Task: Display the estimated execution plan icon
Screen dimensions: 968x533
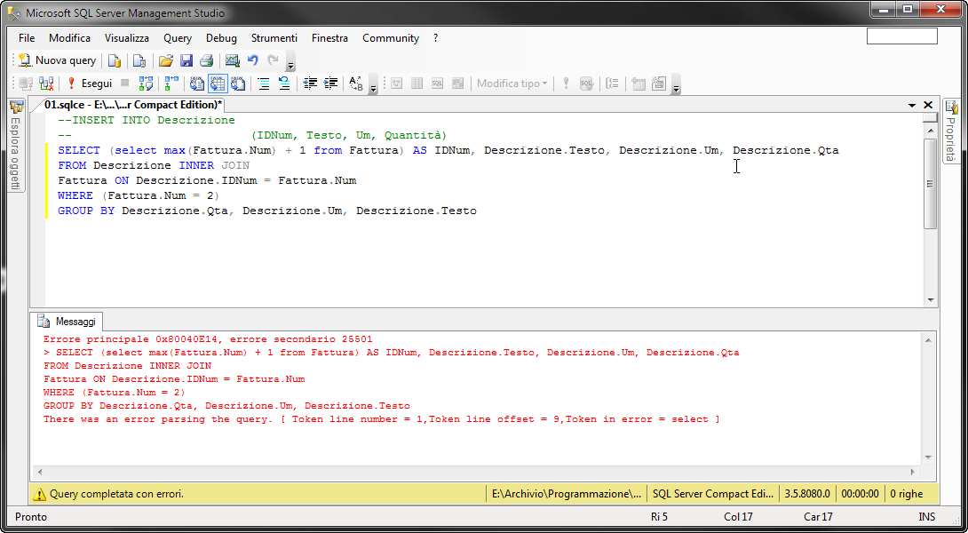Action: 147,84
